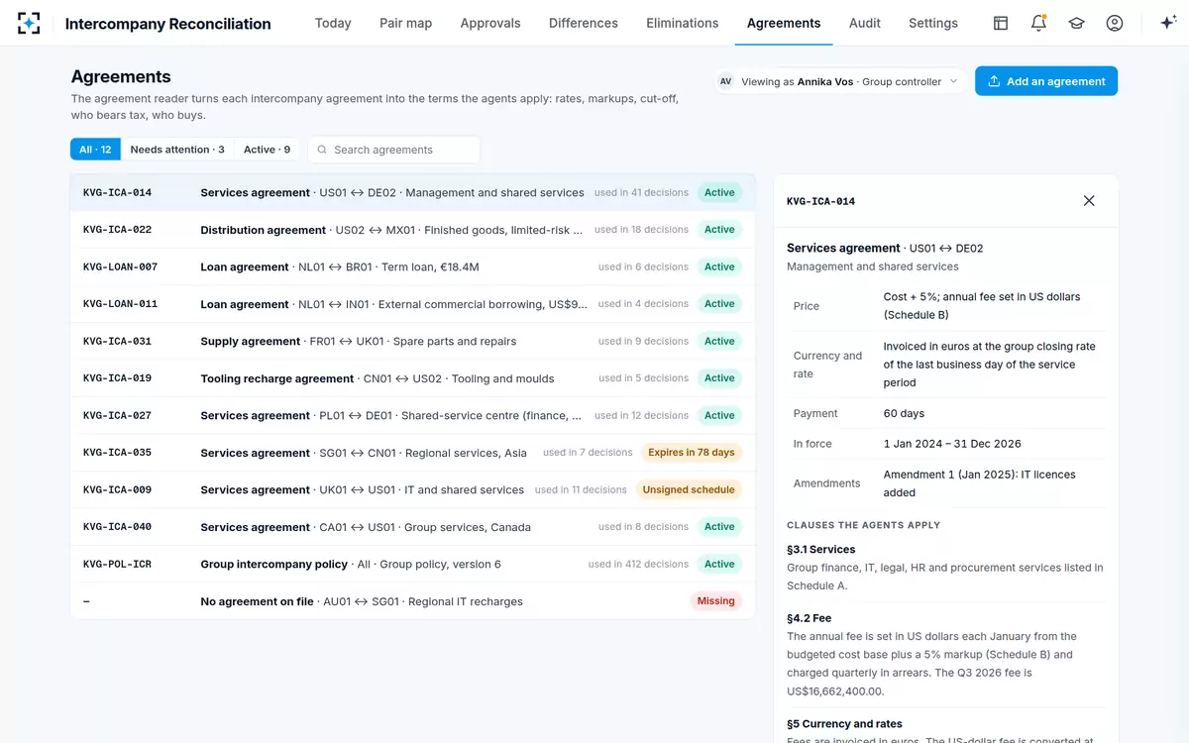1189x743 pixels.
Task: Switch to the Today tab
Action: coord(333,23)
